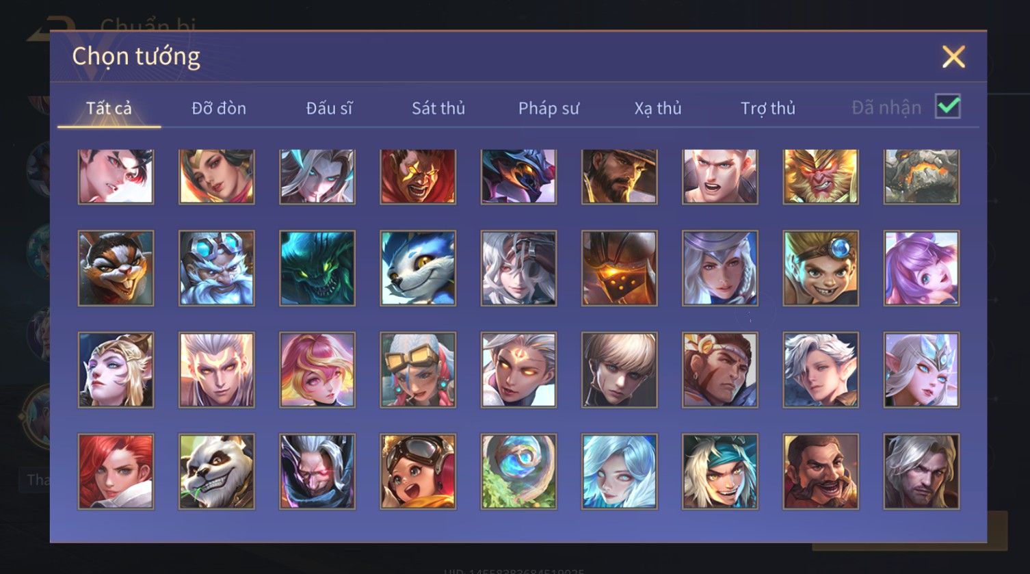Pick the purple-haired pigtail girl hero
This screenshot has width=1030, height=574.
921,268
